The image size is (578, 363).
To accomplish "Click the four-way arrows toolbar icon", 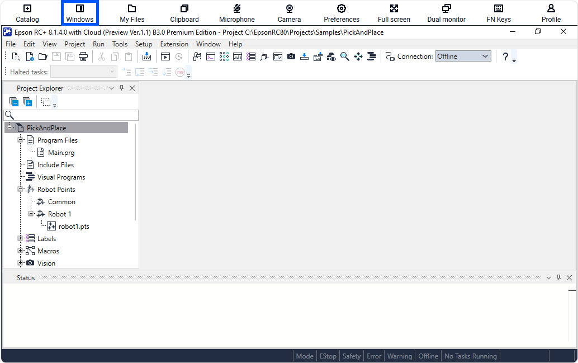I will point(358,56).
